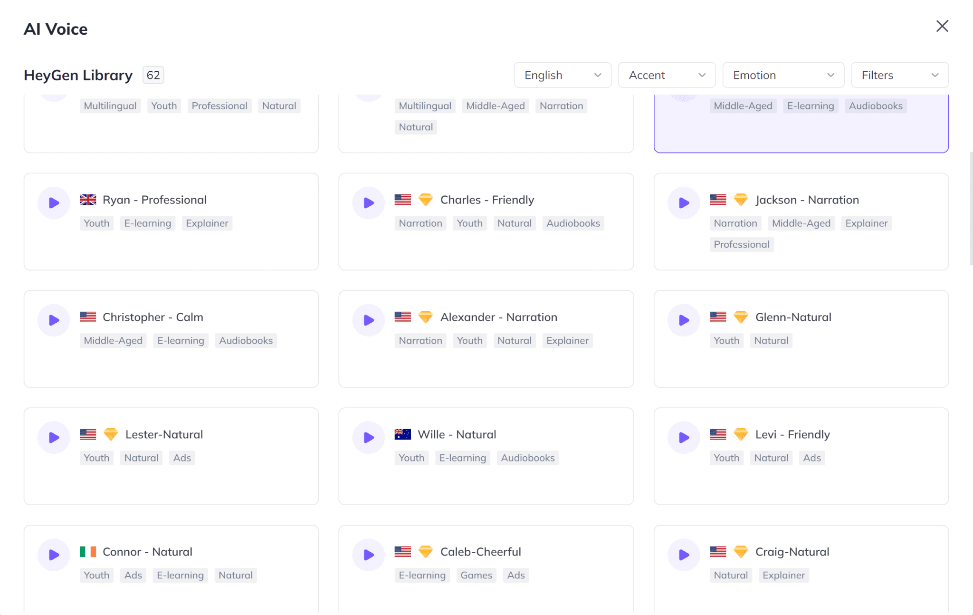Screen dimensions: 973x615
Task: Click the Explainer tag on Ryan's card
Action: tap(207, 223)
